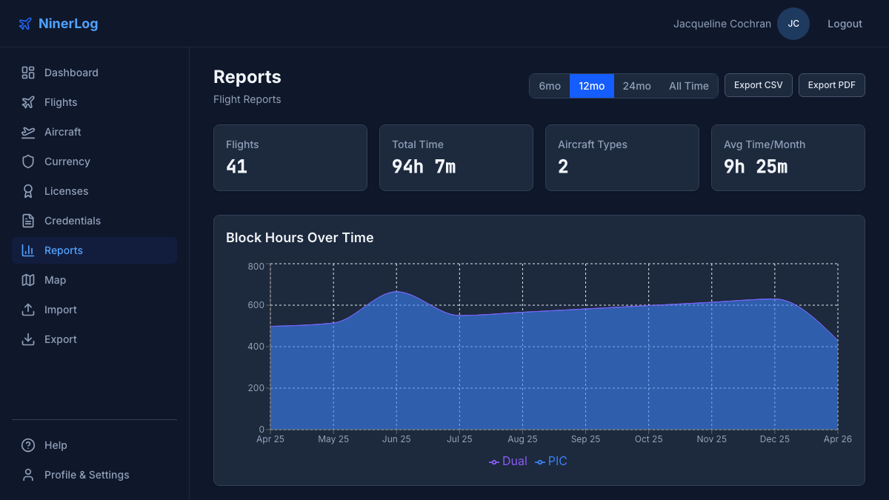Switch the range to 24mo
The height and width of the screenshot is (500, 889).
pos(637,86)
